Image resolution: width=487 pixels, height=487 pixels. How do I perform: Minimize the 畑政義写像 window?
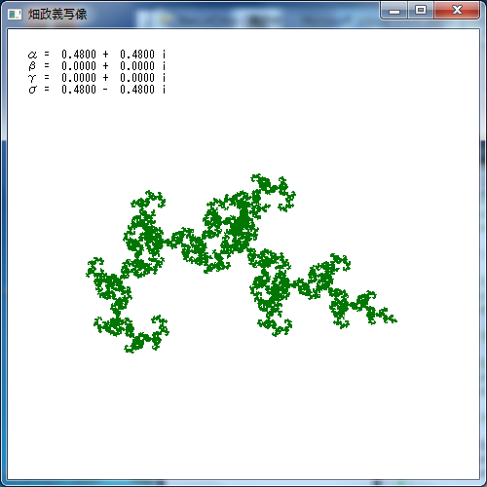[x=394, y=11]
